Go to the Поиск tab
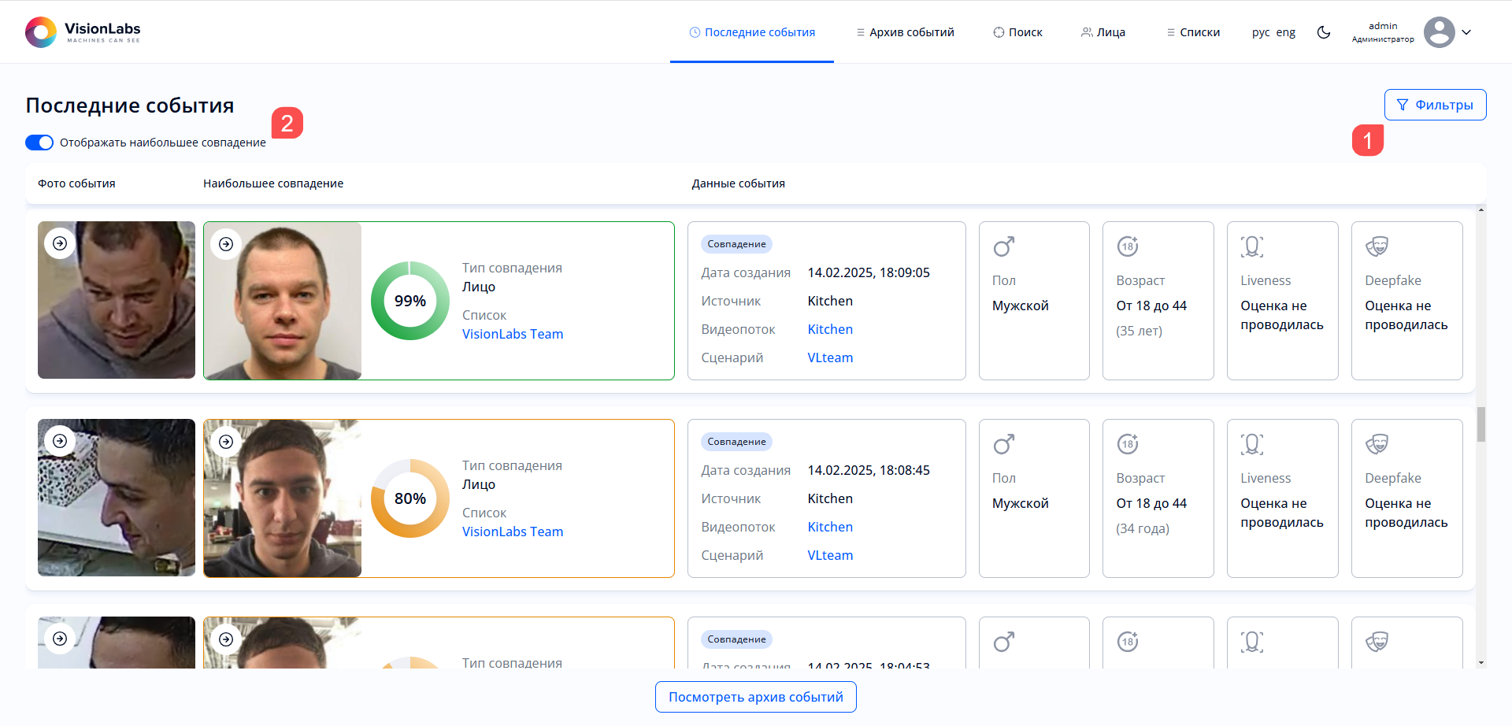The width and height of the screenshot is (1512, 726). [1017, 32]
